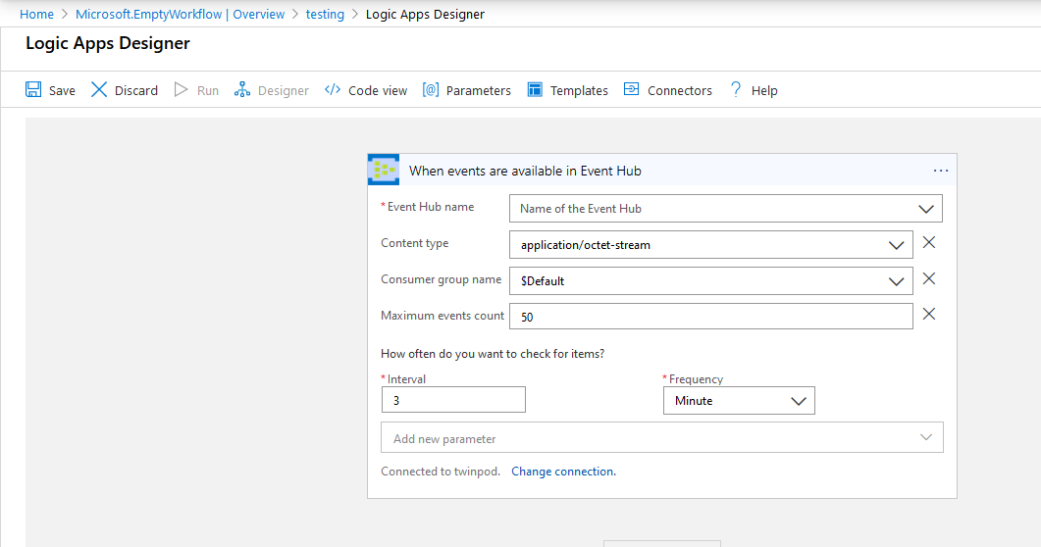Click the Parameters [@] icon

(430, 89)
